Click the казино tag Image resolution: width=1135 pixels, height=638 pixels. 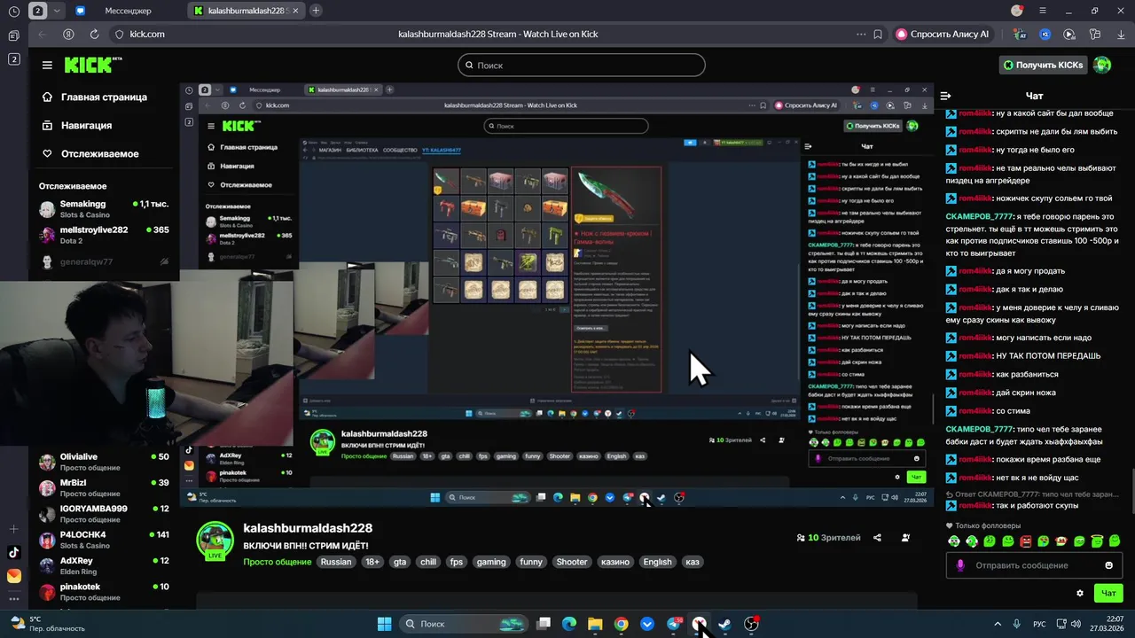pos(615,562)
